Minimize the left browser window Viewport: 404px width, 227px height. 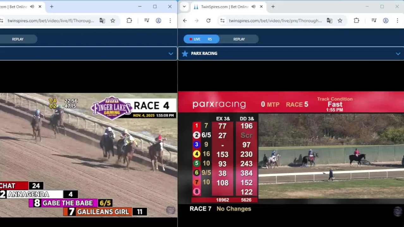coord(140,7)
